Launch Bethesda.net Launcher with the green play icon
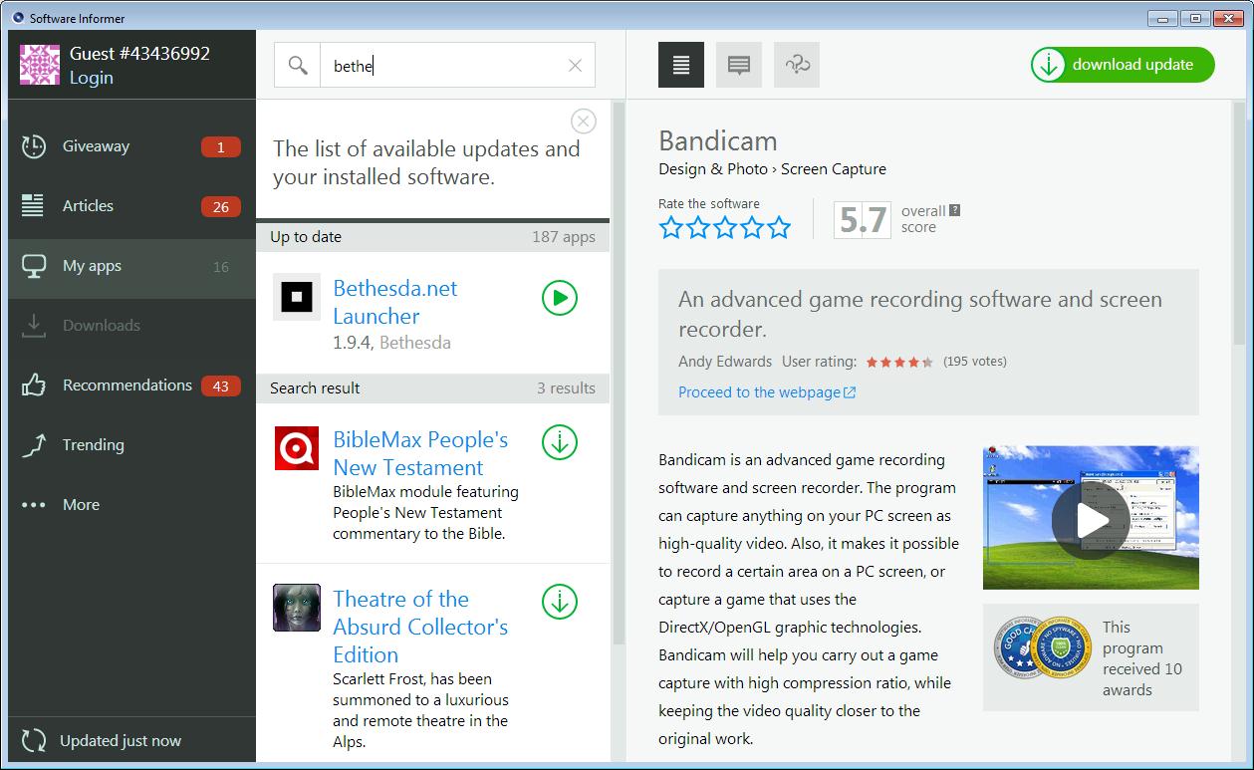 (x=559, y=297)
